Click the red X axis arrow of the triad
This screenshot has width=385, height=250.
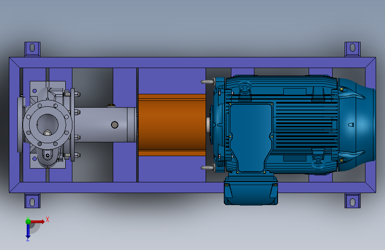point(38,222)
